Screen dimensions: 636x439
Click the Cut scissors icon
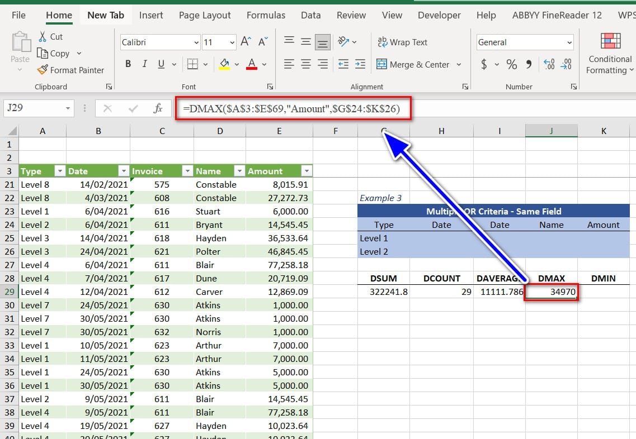click(x=43, y=37)
